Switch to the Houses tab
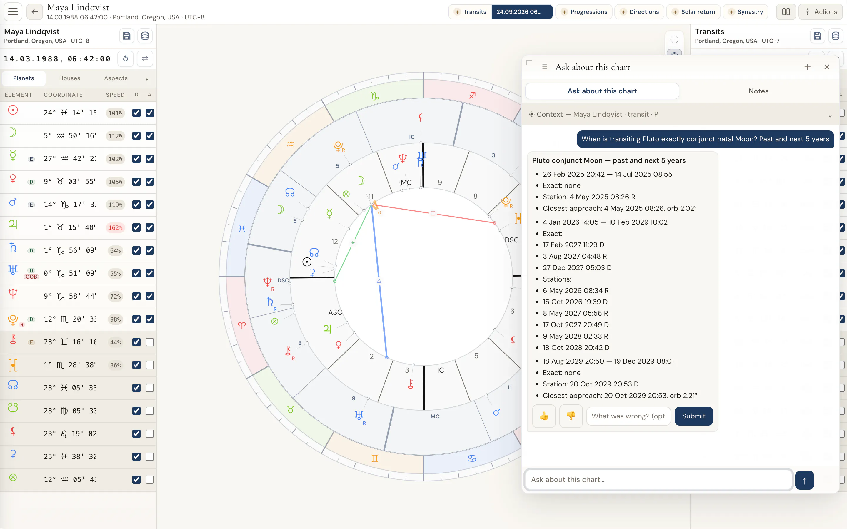The image size is (847, 529). pos(70,78)
